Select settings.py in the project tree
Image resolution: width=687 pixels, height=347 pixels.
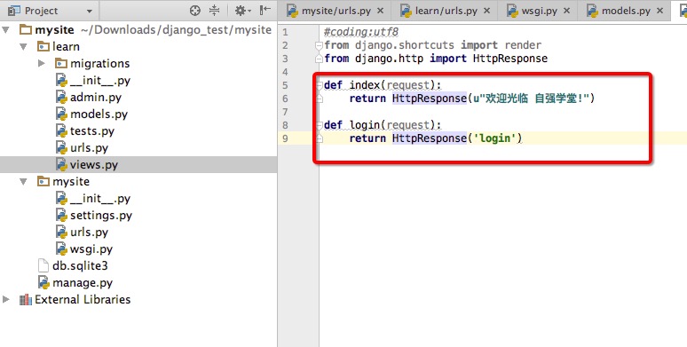[101, 215]
